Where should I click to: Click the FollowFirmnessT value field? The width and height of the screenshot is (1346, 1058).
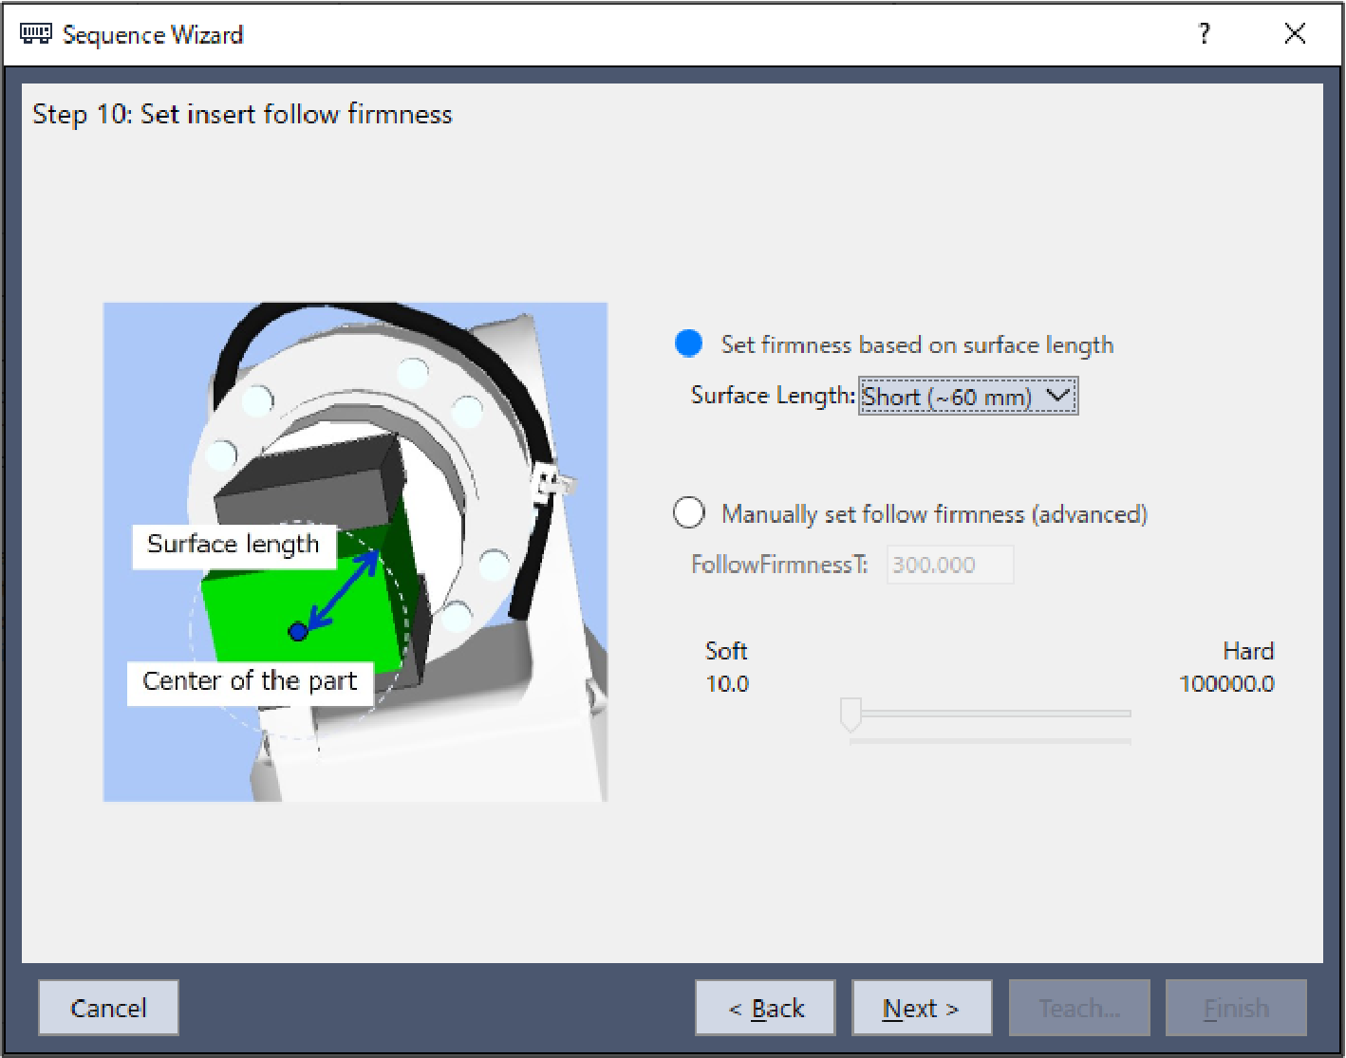click(x=949, y=565)
